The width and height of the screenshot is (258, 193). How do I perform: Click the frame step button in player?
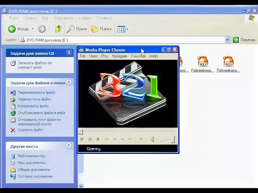pyautogui.click(x=141, y=139)
